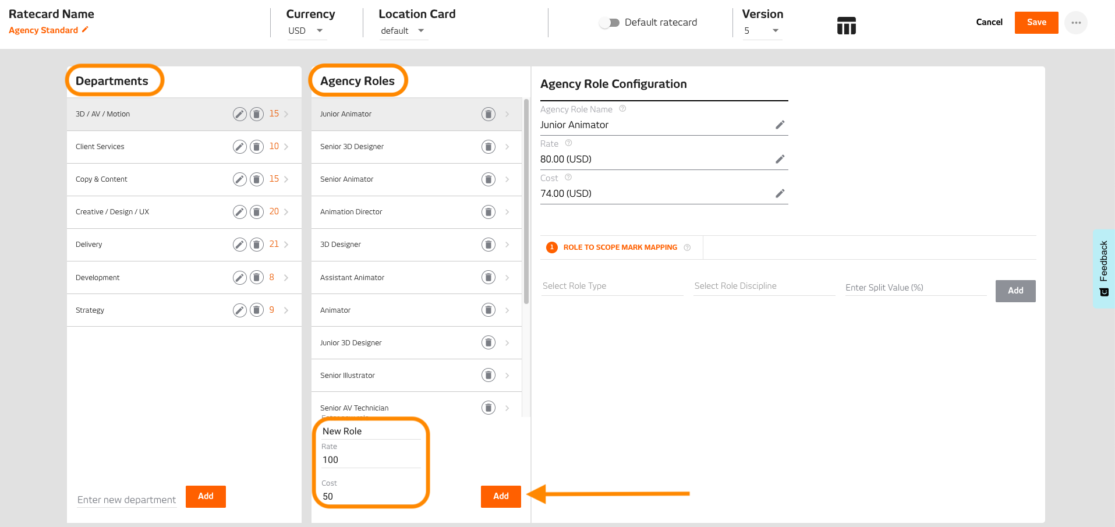Edit the Rate value pencil icon
Screen dimensions: 1115x527
[x=780, y=159]
